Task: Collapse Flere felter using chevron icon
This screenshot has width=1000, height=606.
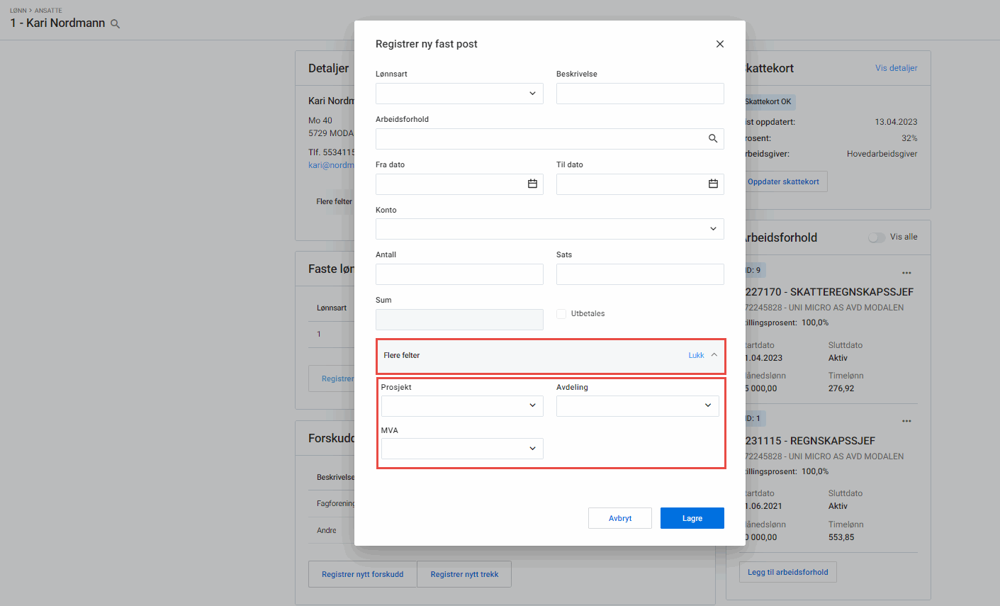Action: click(714, 355)
